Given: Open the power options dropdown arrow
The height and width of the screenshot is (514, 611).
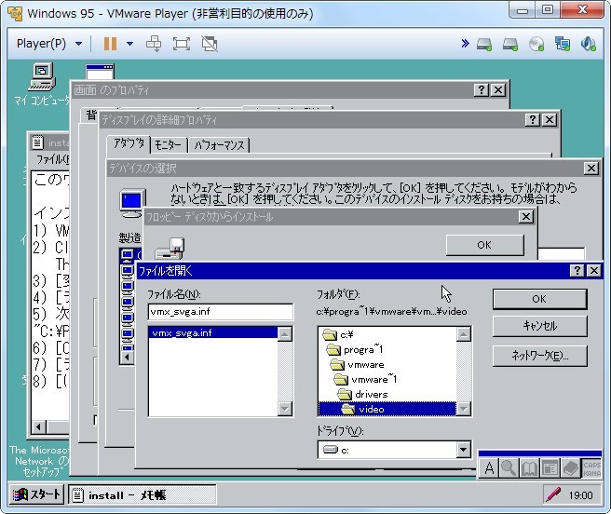Looking at the screenshot, I should (129, 43).
